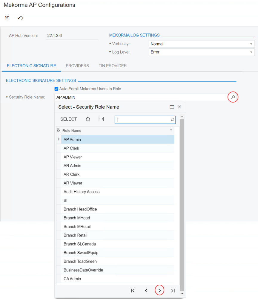
Task: Expand the AP Admin row chevron
Action: tap(59, 139)
